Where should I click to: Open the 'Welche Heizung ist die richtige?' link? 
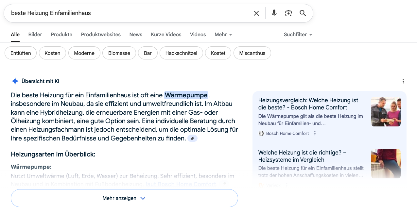(302, 156)
